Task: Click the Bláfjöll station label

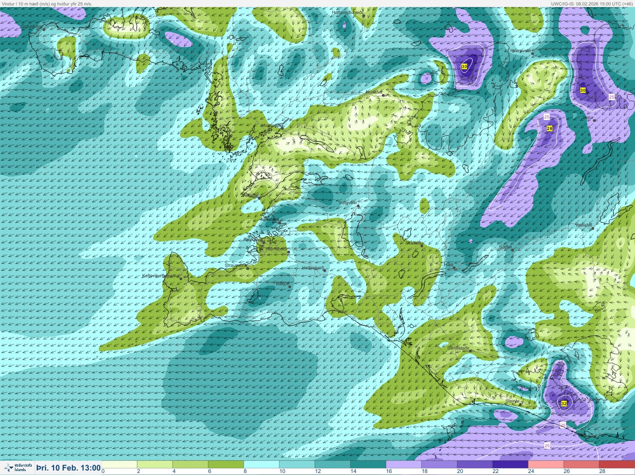Action: (x=282, y=284)
